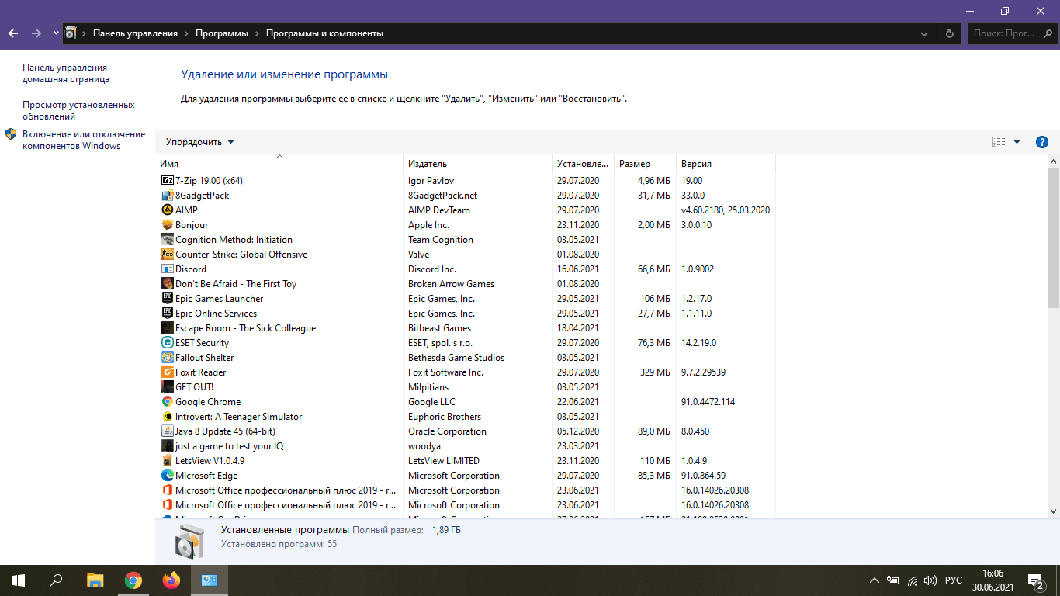
Task: Open Firefox from the taskbar
Action: point(171,580)
